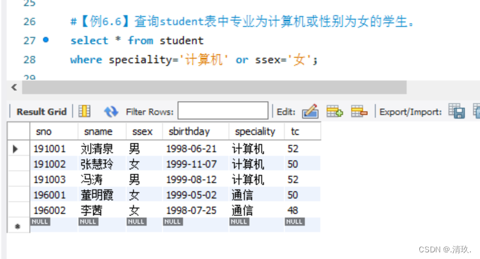
Task: Click the new-row asterisk marker
Action: [x=18, y=226]
